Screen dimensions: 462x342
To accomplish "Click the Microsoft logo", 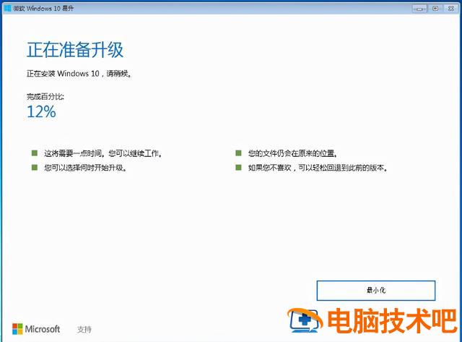I will coord(36,329).
